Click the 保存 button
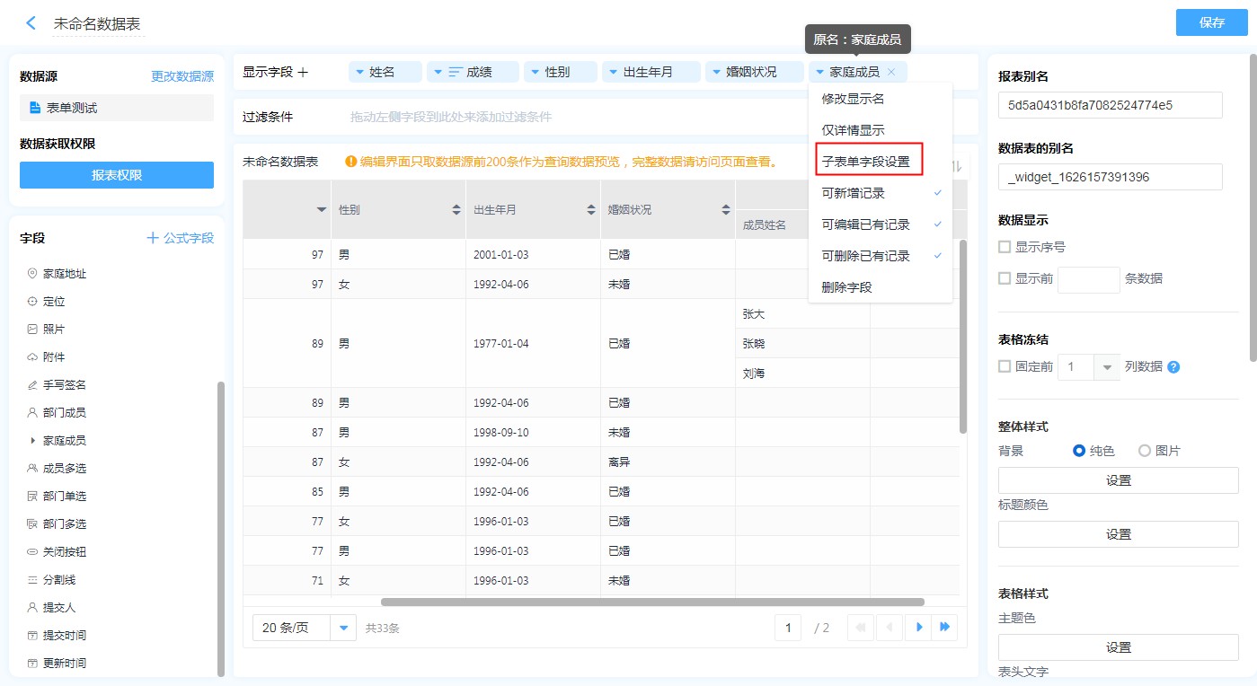This screenshot has height=686, width=1257. tap(1211, 22)
